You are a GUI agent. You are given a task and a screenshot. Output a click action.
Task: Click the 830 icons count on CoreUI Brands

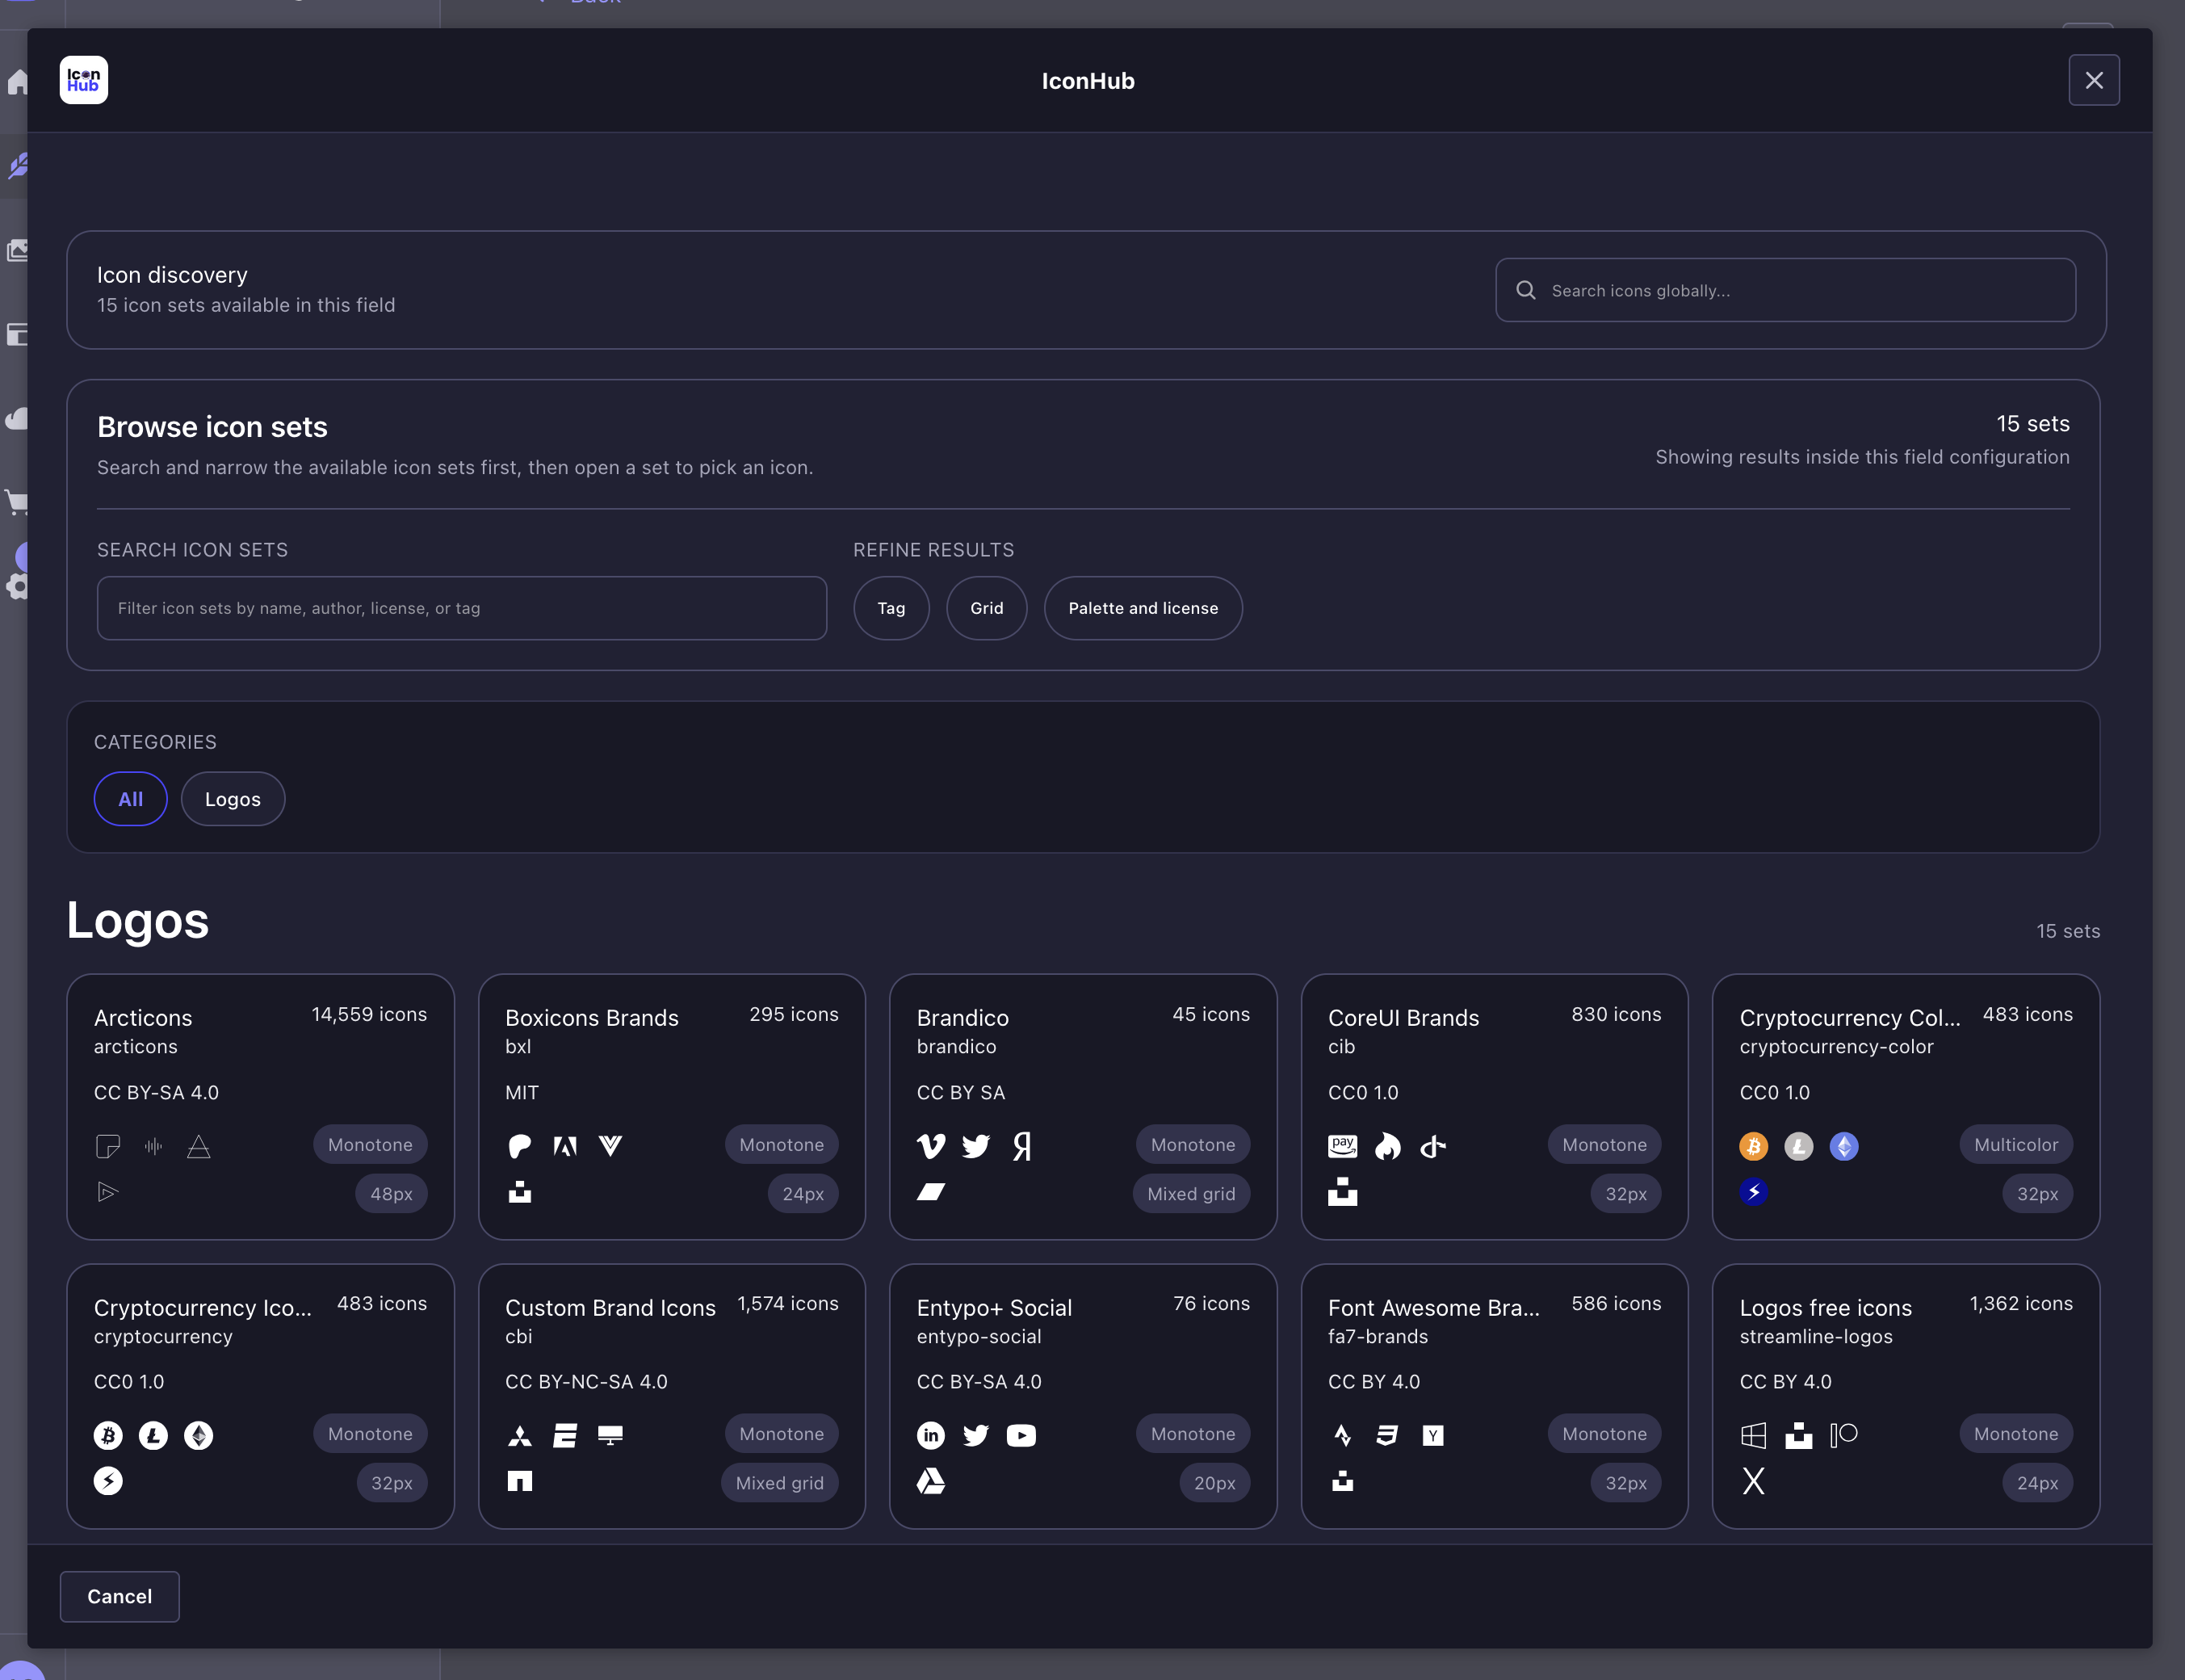tap(1617, 1014)
